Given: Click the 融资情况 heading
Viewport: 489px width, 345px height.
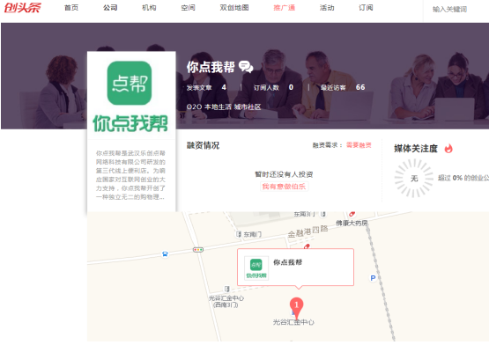Looking at the screenshot, I should coord(203,145).
